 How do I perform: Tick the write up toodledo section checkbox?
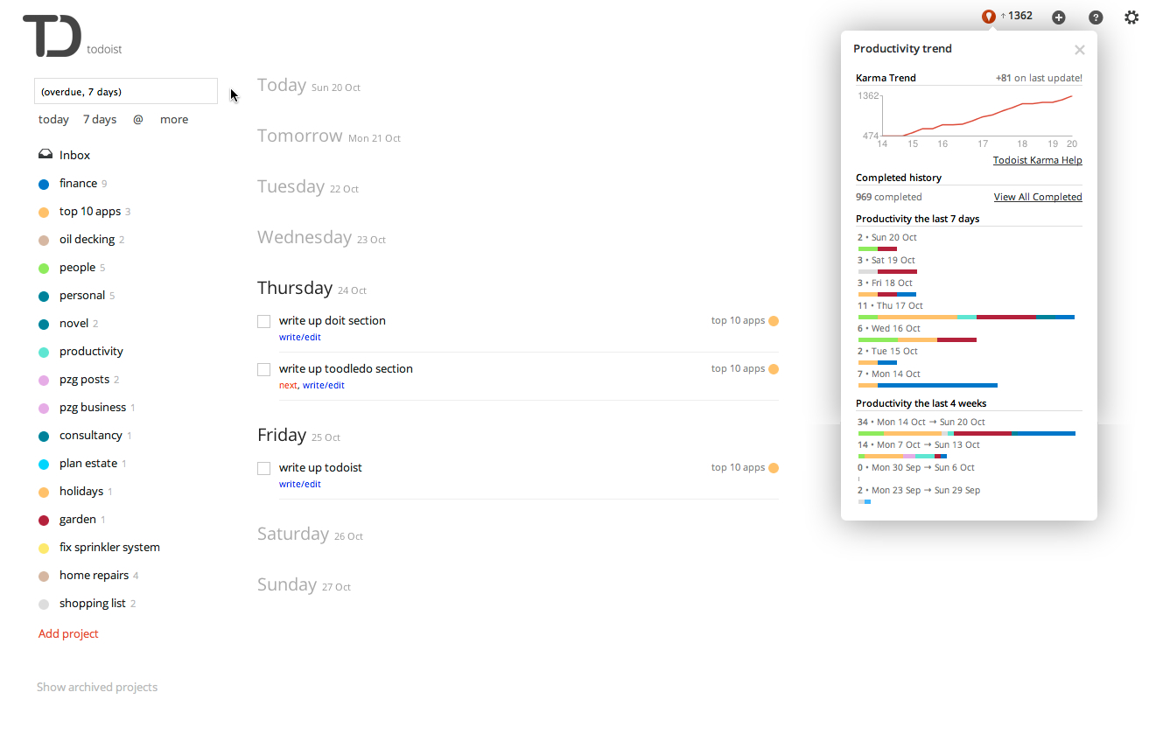(x=263, y=369)
